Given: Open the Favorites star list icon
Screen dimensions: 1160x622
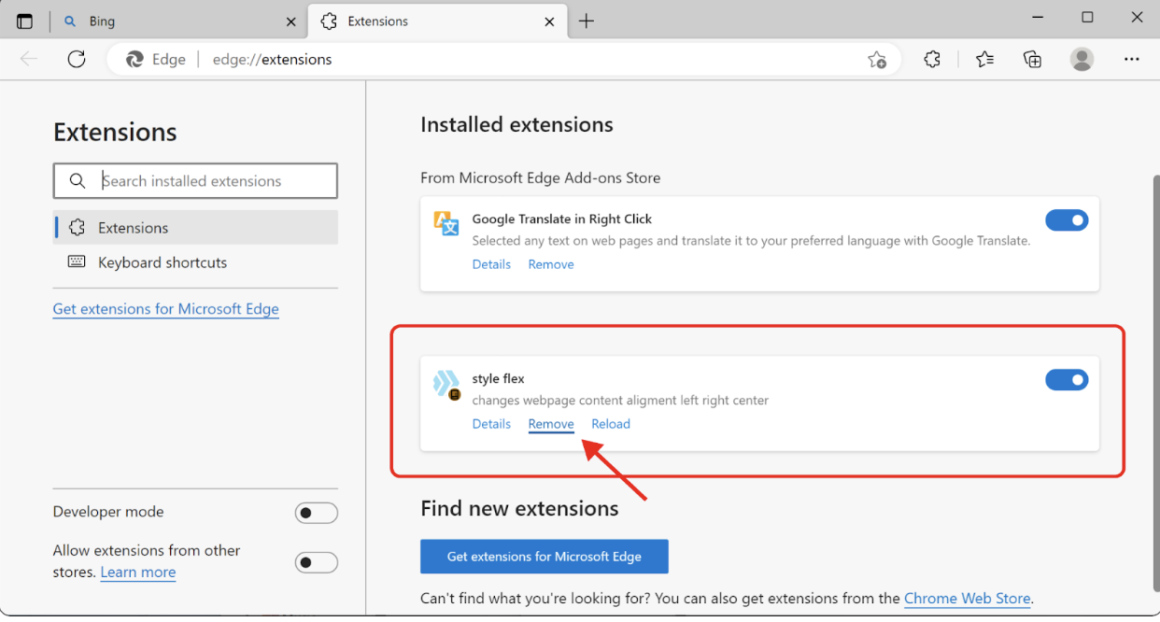Looking at the screenshot, I should (984, 59).
